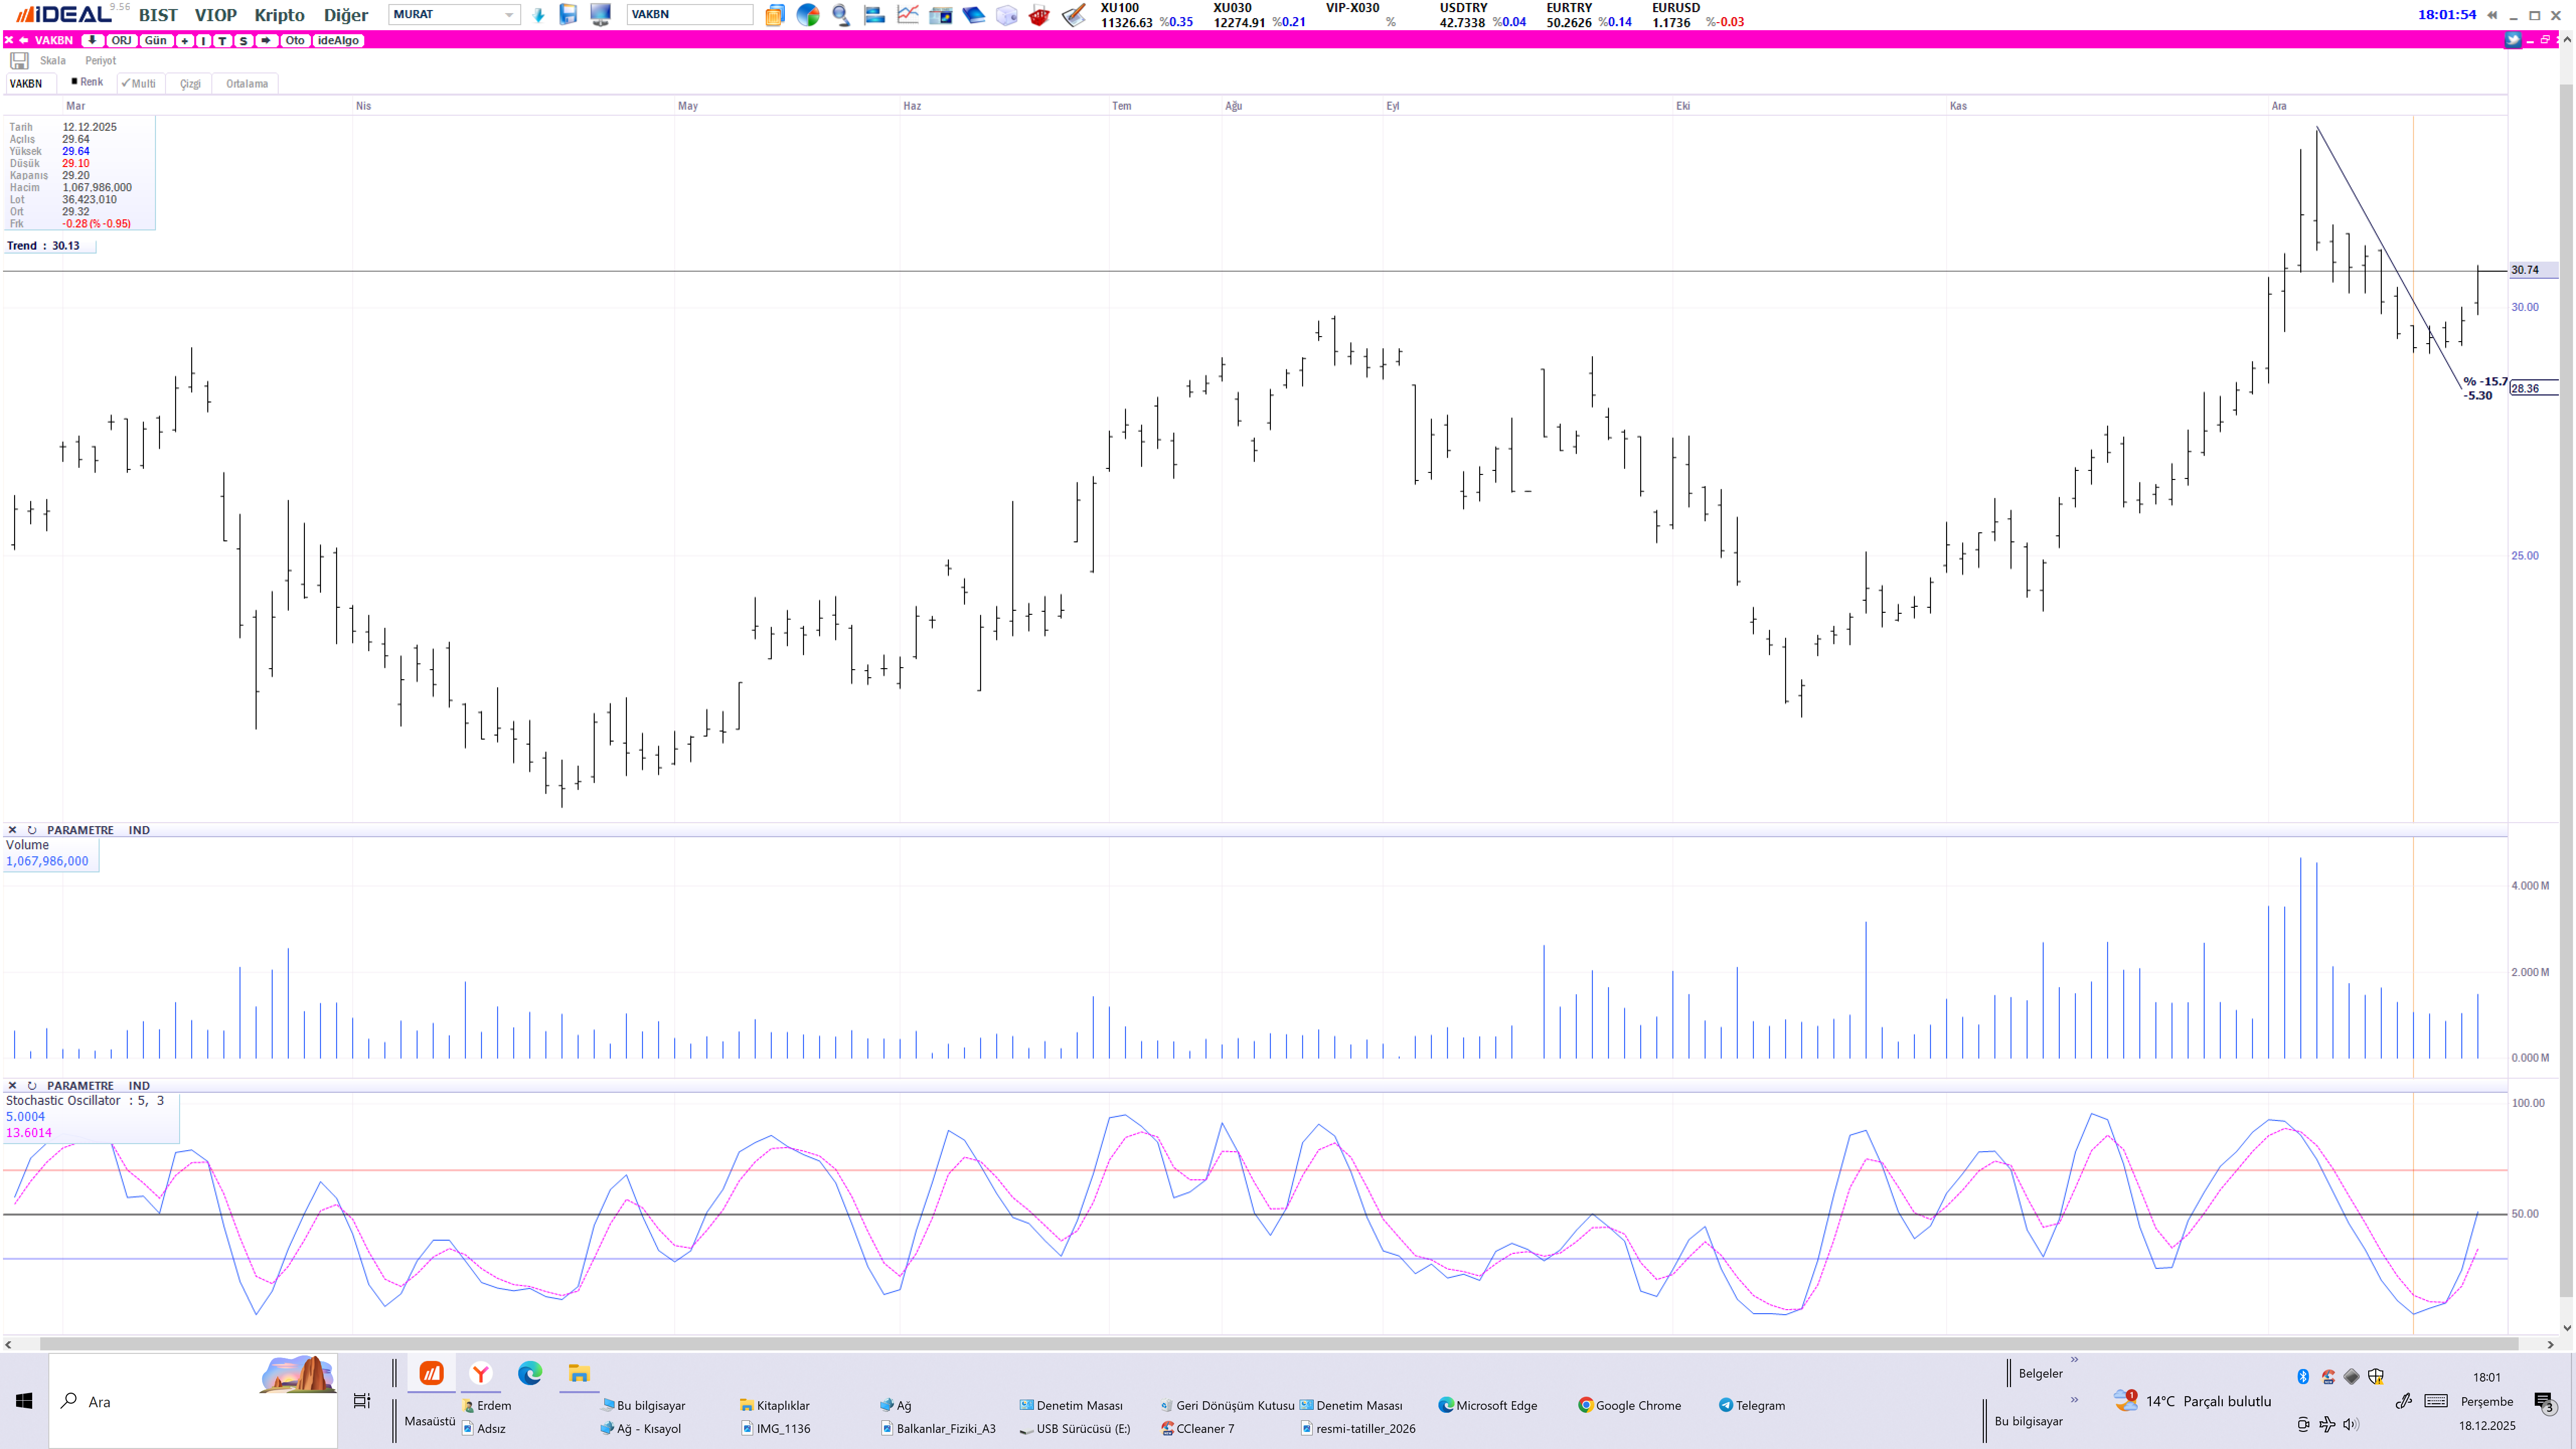Click IND in Volume panel header

pos(139,830)
